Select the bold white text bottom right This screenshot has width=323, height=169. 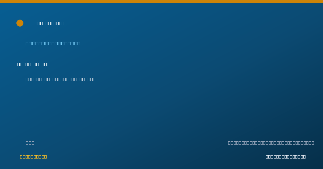[x=286, y=157]
